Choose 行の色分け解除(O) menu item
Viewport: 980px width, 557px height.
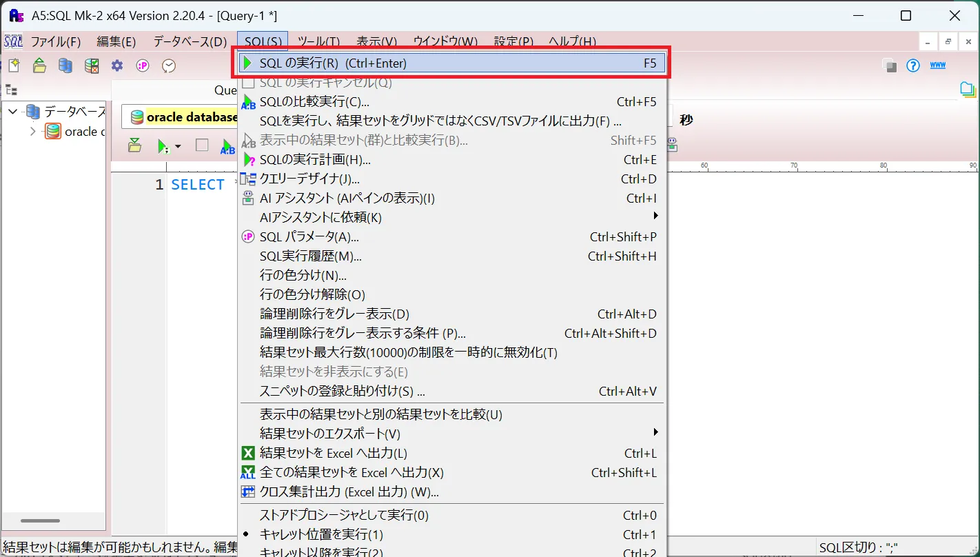pyautogui.click(x=451, y=294)
